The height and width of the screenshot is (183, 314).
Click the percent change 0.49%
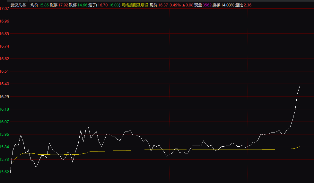(x=175, y=5)
